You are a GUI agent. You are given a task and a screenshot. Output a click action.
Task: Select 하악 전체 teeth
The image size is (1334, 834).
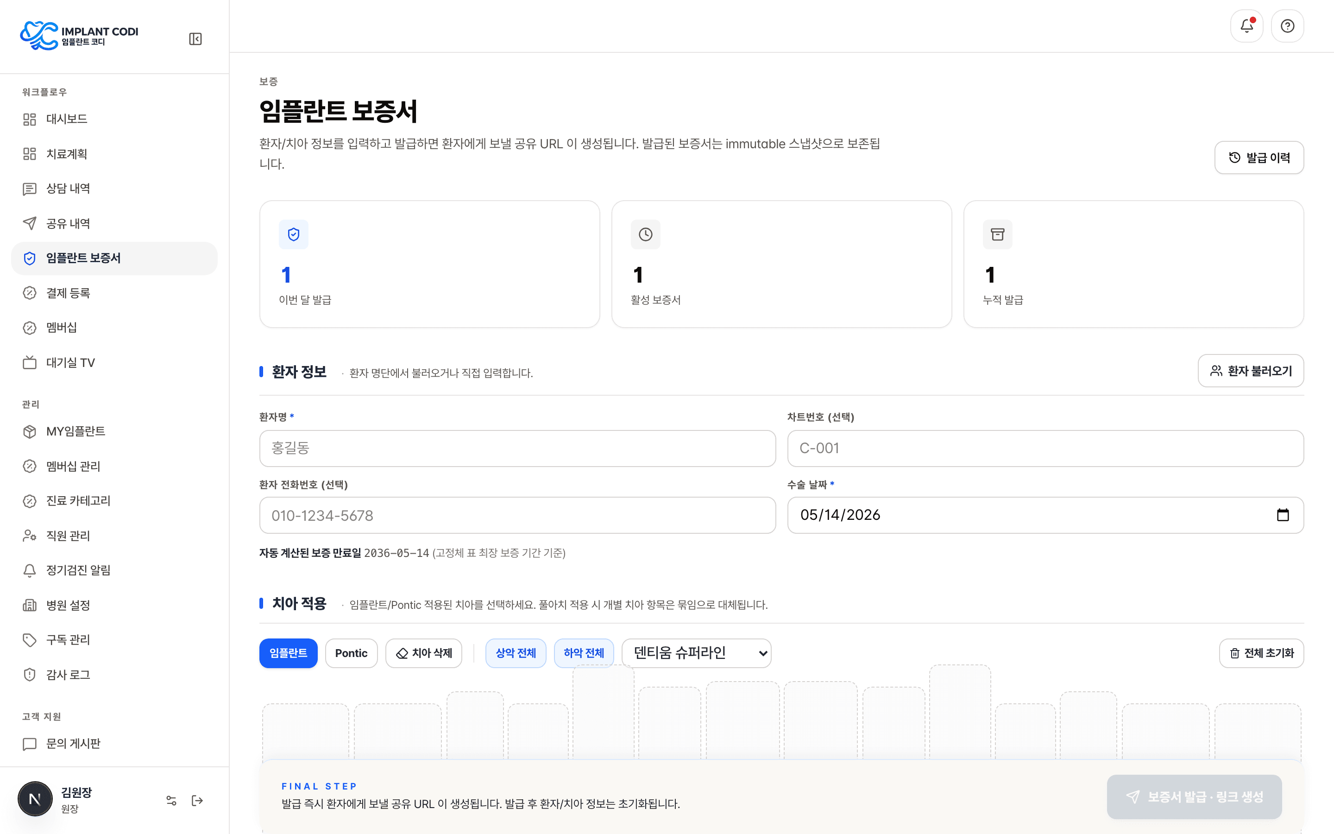584,653
